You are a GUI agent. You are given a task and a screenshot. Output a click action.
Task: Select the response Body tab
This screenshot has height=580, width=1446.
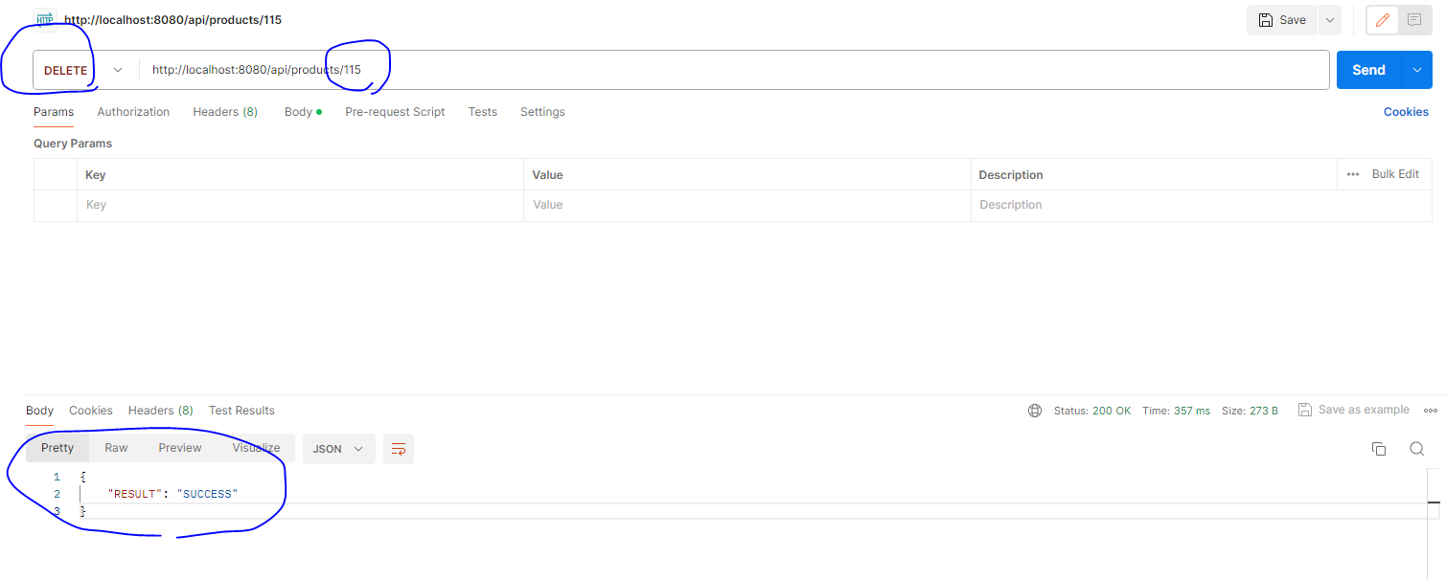[39, 411]
